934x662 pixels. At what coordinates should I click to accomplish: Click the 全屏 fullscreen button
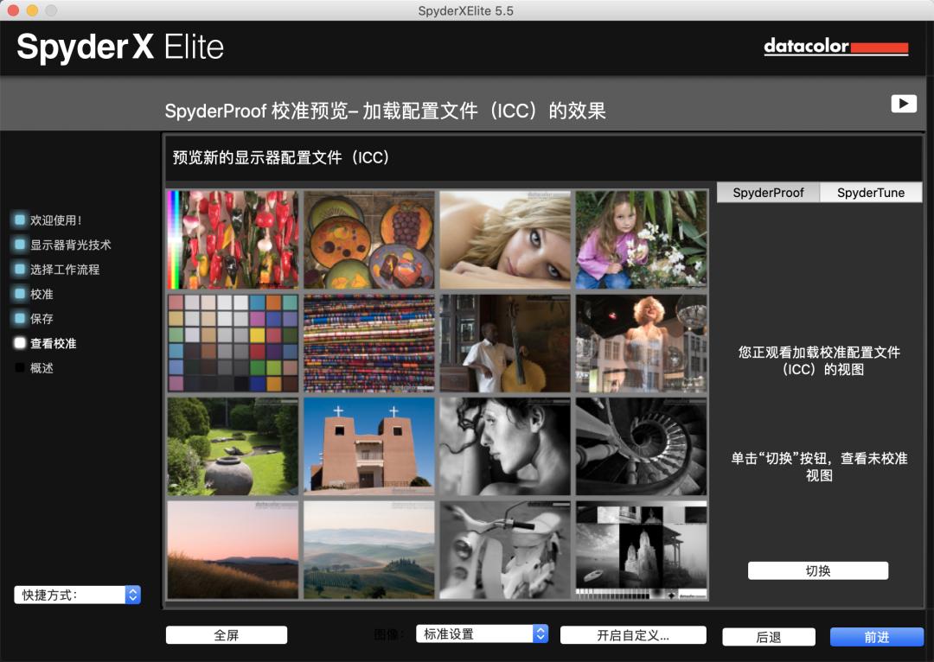227,635
